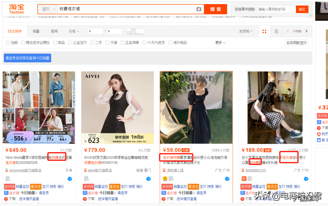Select the grid view layout icon
The height and width of the screenshot is (206, 328).
pos(264,31)
